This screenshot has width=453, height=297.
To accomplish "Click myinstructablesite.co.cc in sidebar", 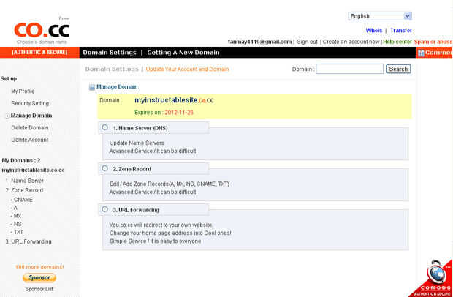I will click(33, 170).
